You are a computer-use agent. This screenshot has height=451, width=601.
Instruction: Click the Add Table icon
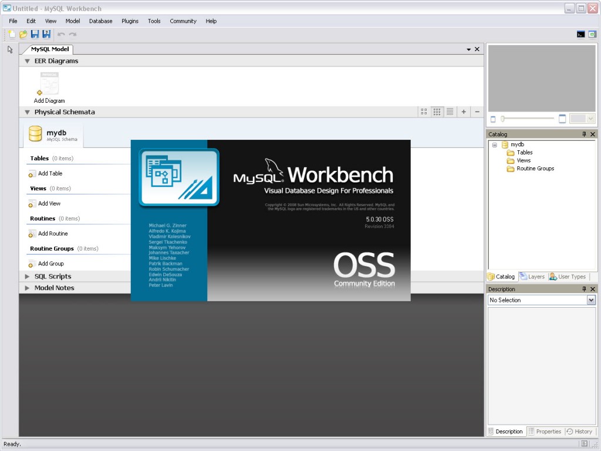click(32, 174)
